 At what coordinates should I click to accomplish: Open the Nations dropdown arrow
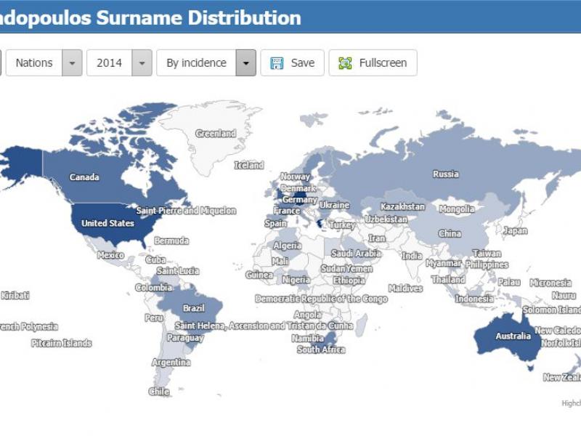(x=72, y=63)
